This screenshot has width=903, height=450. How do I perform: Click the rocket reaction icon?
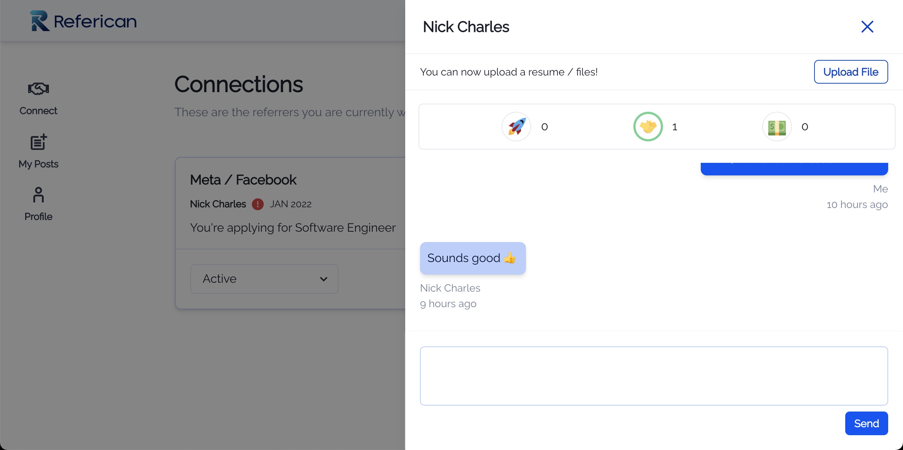516,127
